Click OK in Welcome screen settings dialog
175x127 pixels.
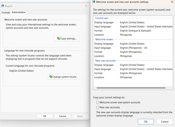[146, 122]
